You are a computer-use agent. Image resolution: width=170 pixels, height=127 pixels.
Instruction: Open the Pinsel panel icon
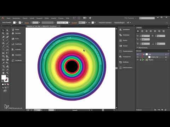(x=13, y=30)
